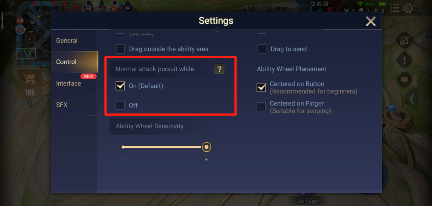Open the scoreboard list icon

pyautogui.click(x=394, y=8)
